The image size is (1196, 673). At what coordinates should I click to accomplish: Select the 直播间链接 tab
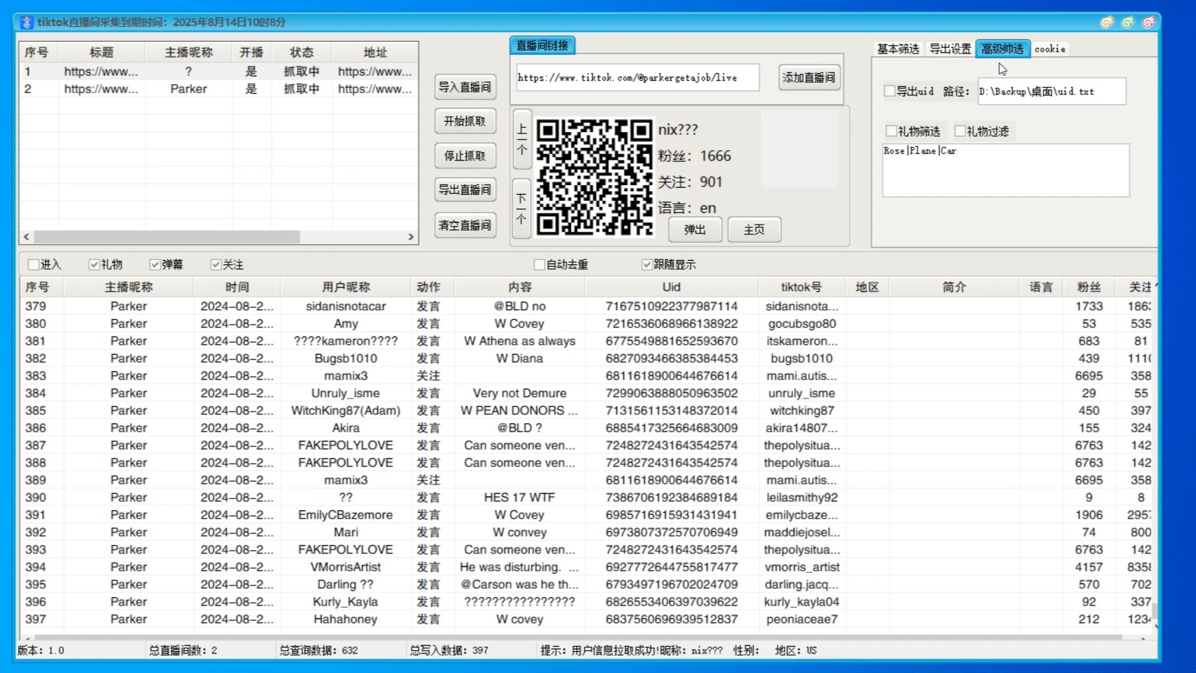(x=542, y=45)
